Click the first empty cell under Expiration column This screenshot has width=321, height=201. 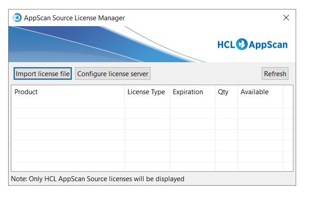(x=193, y=103)
